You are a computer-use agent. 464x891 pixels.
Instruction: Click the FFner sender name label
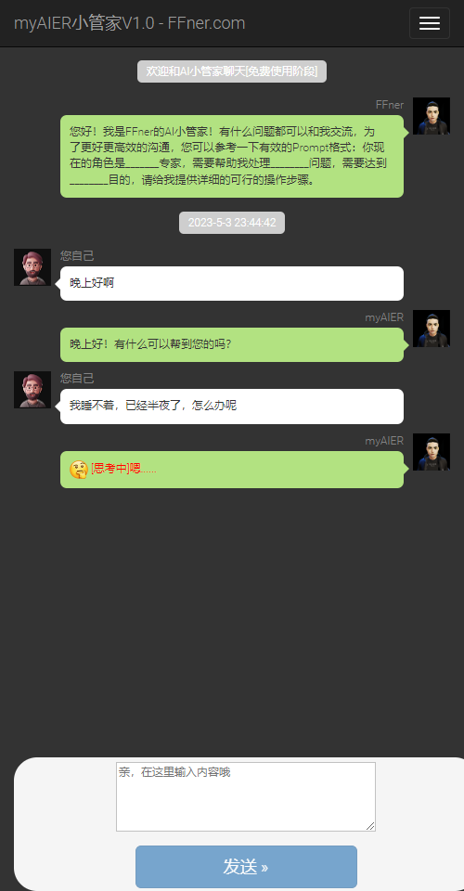click(x=390, y=105)
